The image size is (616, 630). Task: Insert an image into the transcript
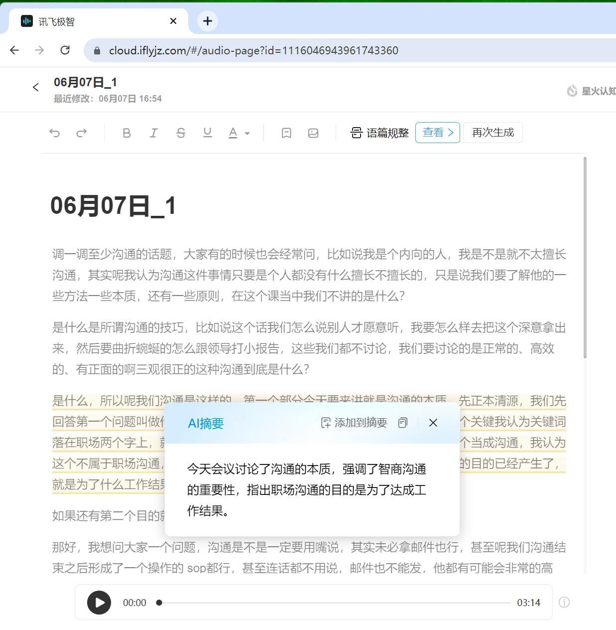313,133
